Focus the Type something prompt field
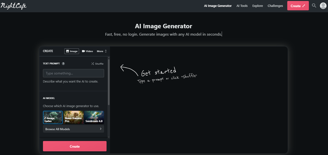The width and height of the screenshot is (328, 155). (73, 73)
